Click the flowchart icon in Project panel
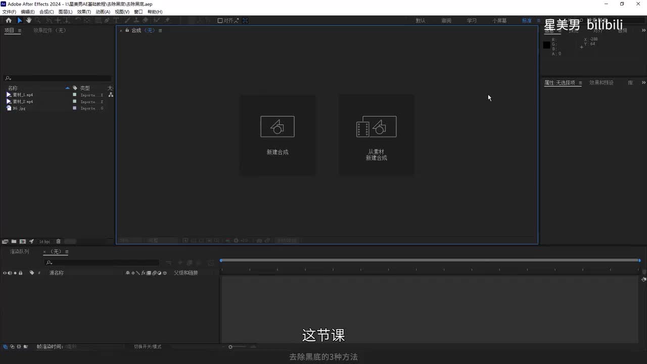This screenshot has width=647, height=364. click(x=111, y=95)
